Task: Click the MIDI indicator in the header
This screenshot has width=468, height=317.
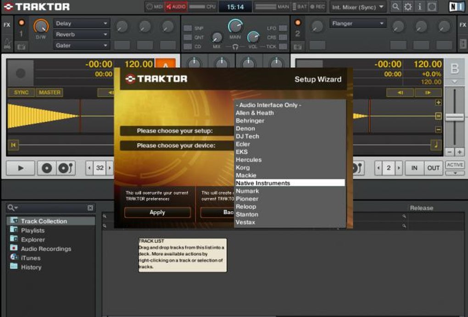Action: pyautogui.click(x=155, y=6)
